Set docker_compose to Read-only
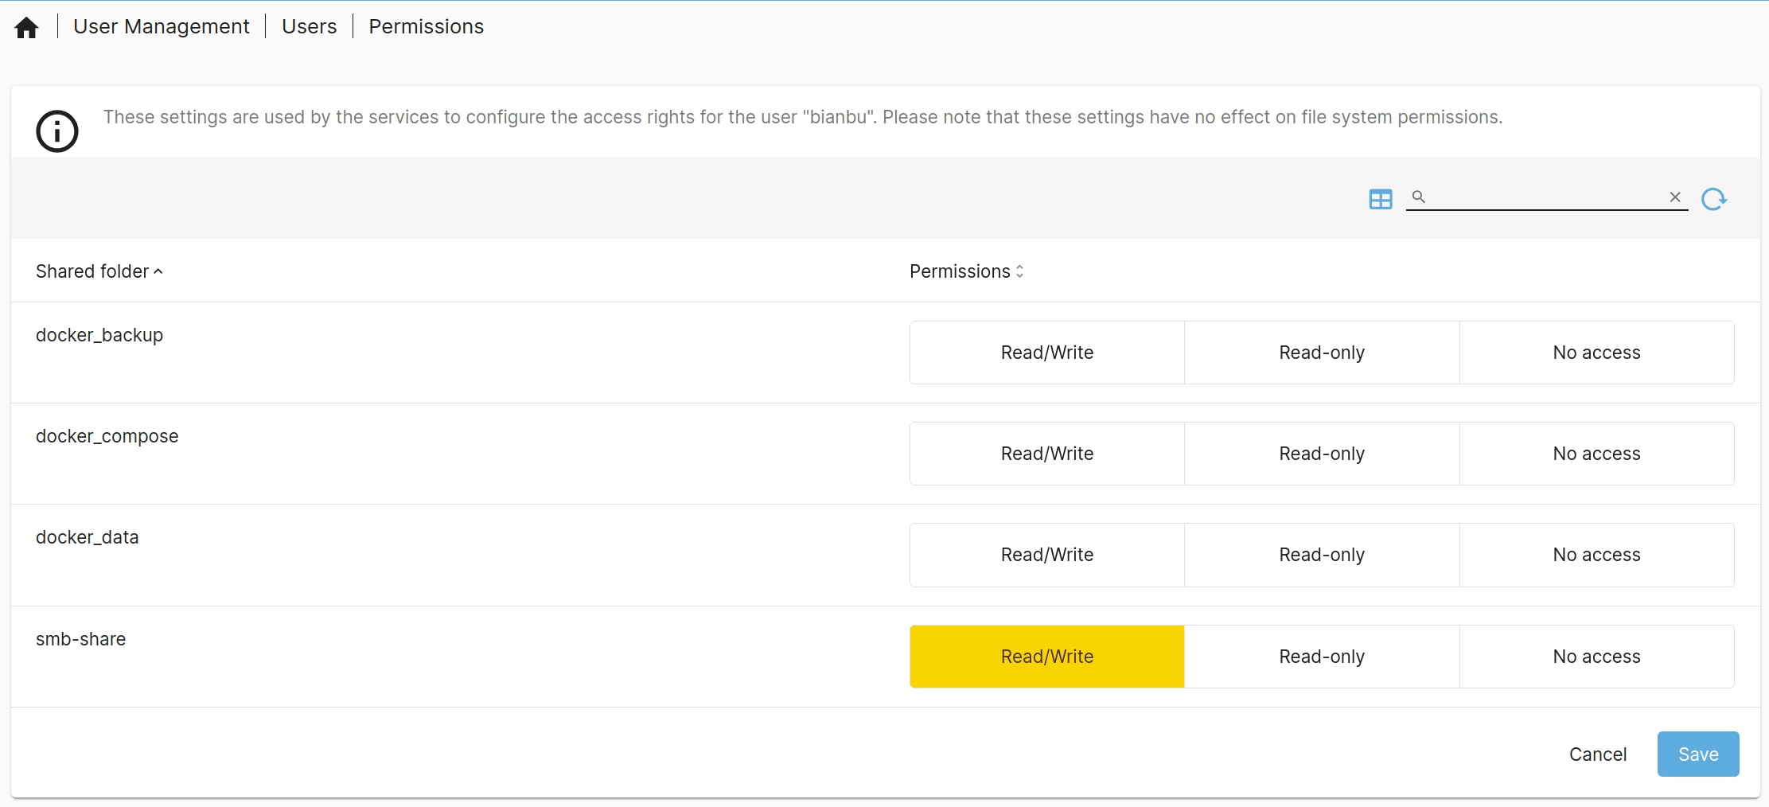Image resolution: width=1769 pixels, height=807 pixels. (x=1321, y=454)
